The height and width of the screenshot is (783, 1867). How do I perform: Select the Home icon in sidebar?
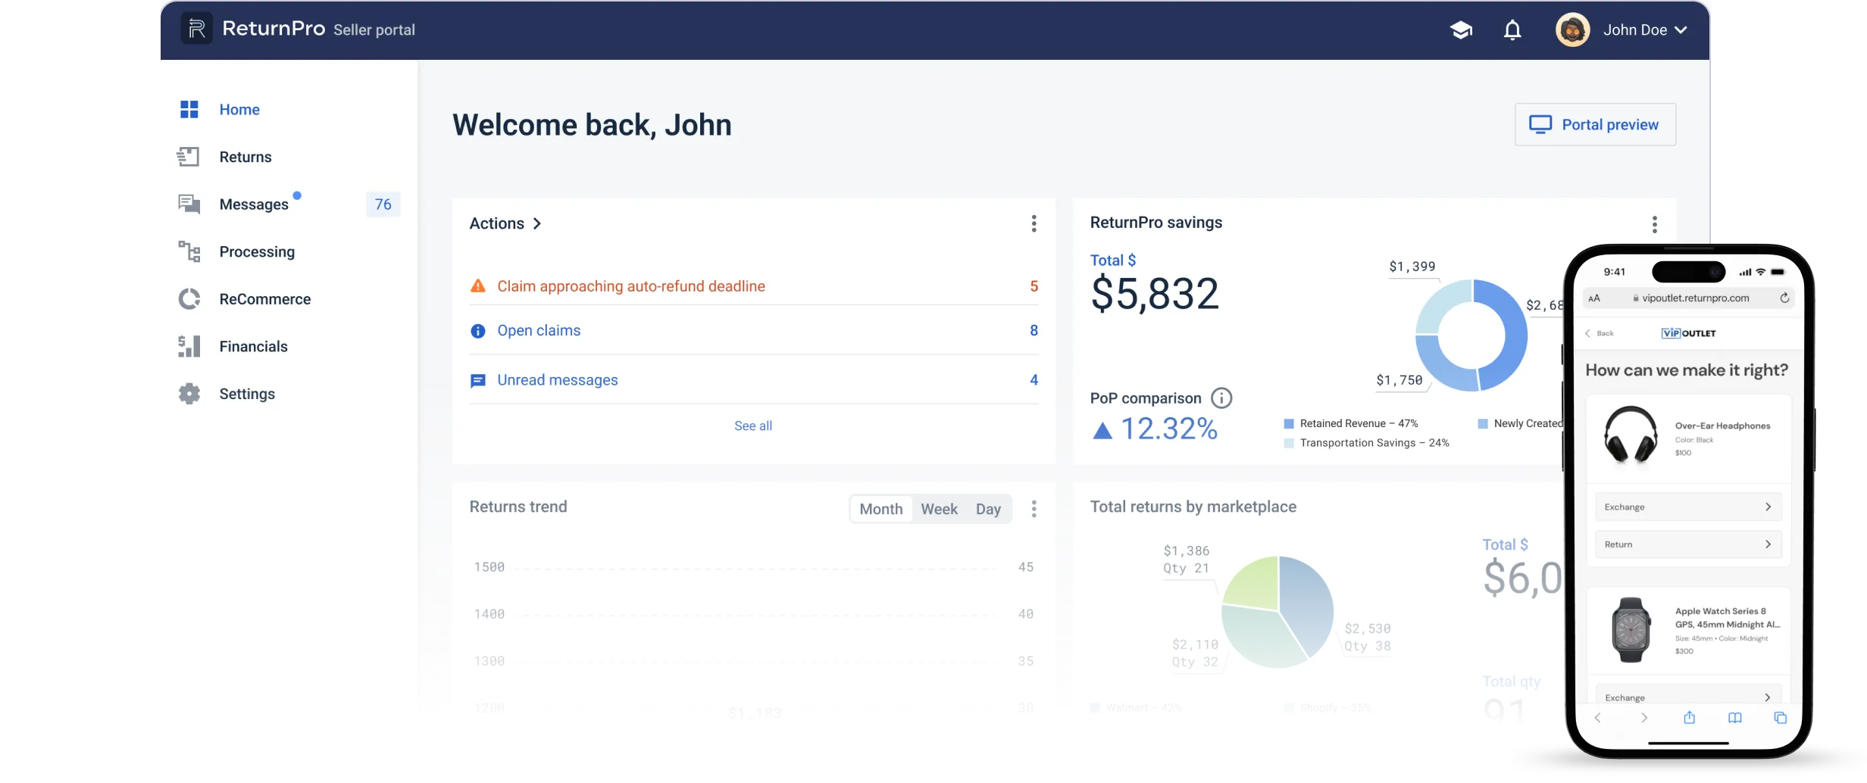(x=189, y=109)
